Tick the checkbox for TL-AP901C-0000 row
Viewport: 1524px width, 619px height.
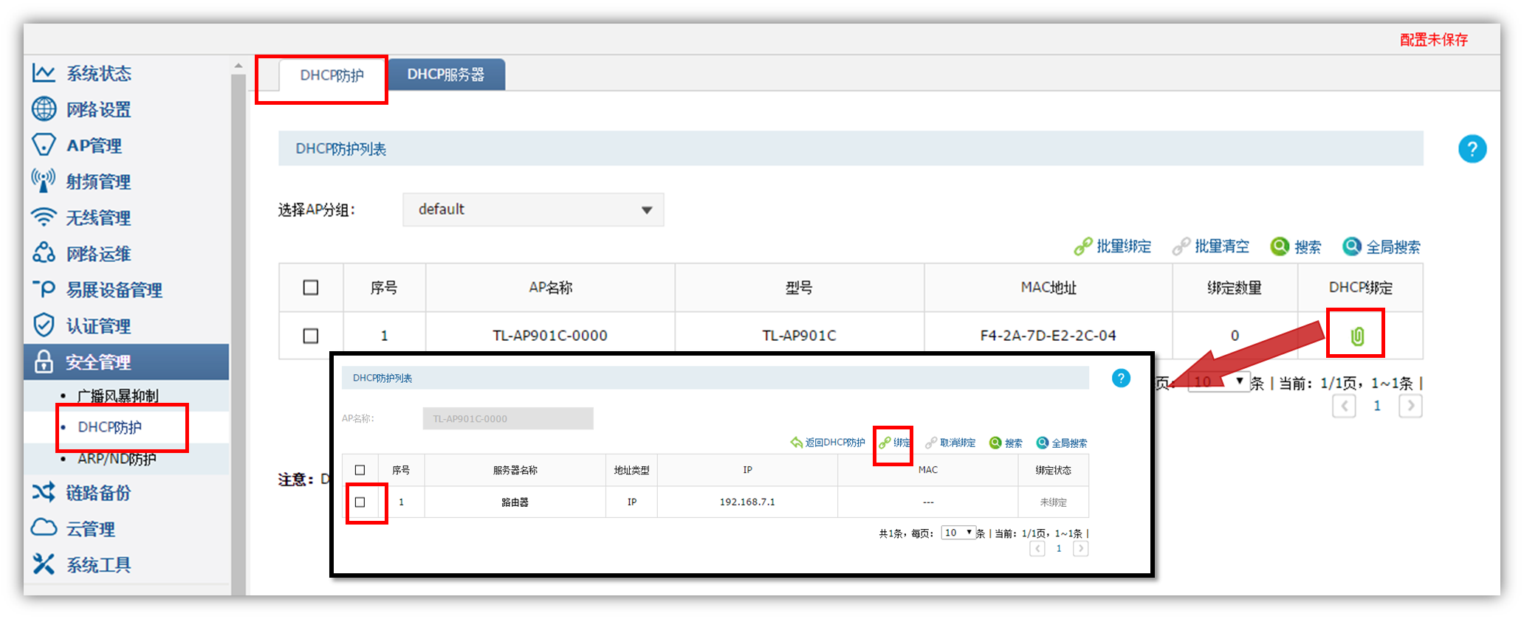coord(311,336)
